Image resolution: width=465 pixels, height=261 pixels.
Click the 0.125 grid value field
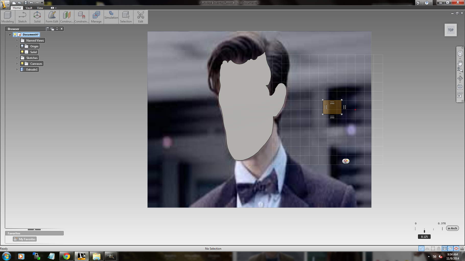click(x=424, y=237)
